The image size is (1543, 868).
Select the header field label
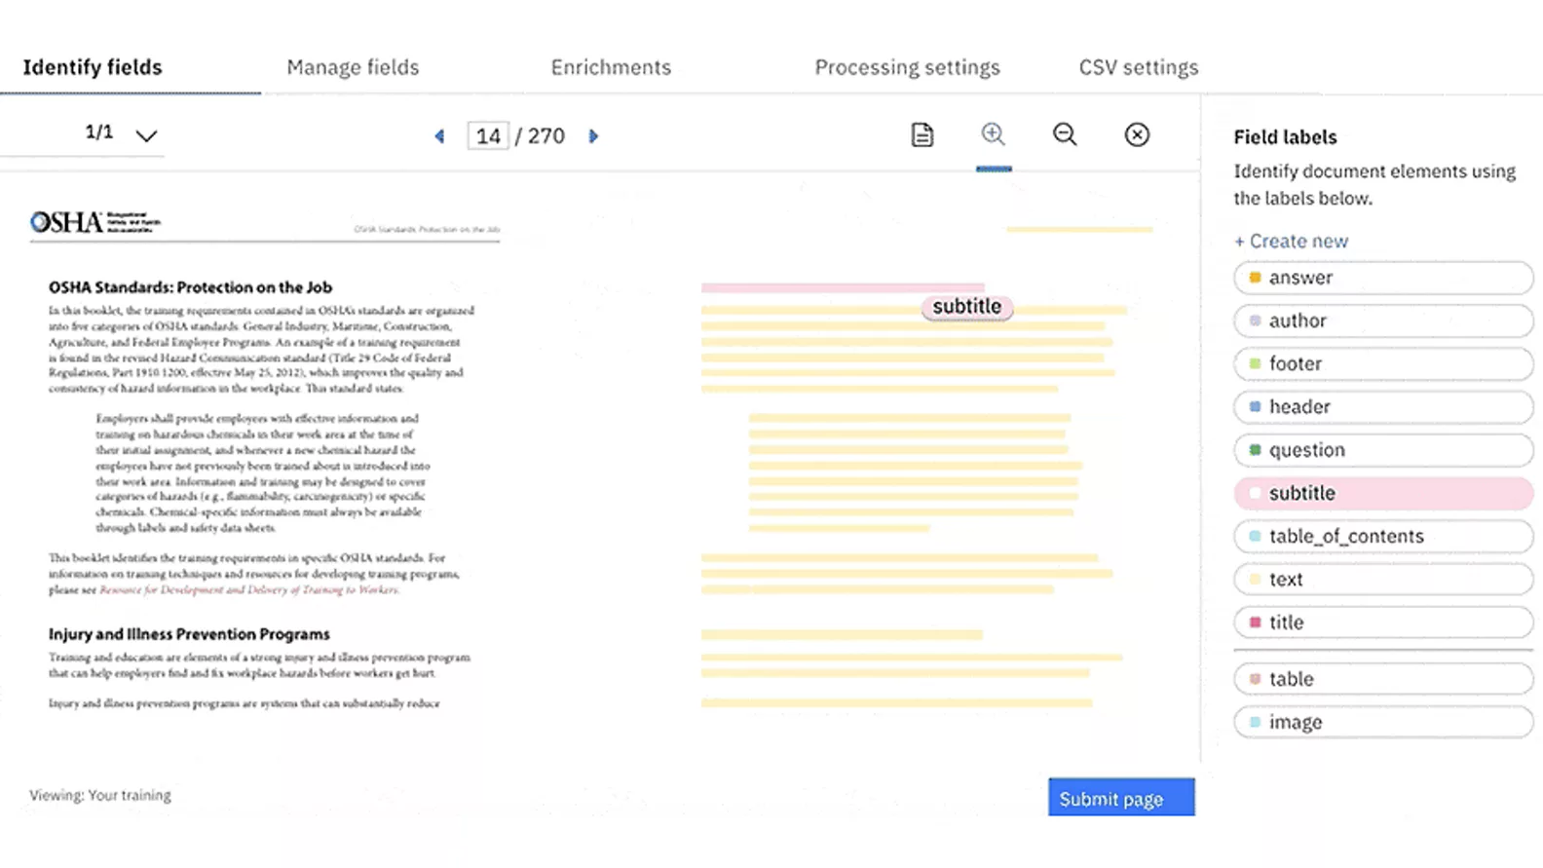tap(1382, 407)
